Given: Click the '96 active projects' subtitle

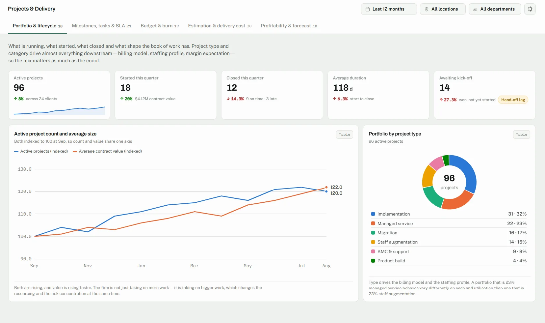Looking at the screenshot, I should point(386,141).
